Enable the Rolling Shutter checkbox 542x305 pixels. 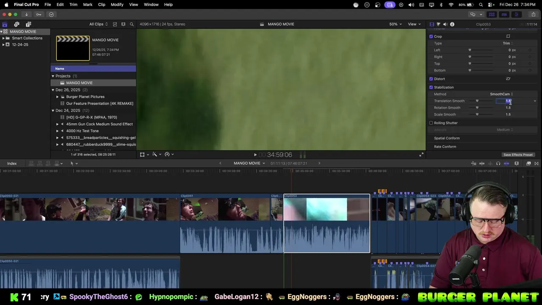coord(431,123)
